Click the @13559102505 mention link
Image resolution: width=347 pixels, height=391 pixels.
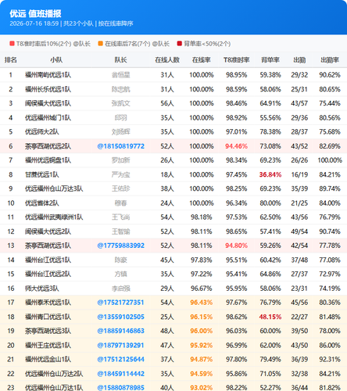point(120,317)
